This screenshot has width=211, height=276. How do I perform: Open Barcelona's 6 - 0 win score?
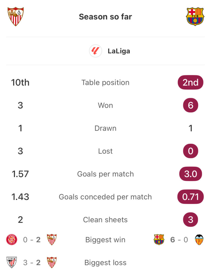(179, 240)
